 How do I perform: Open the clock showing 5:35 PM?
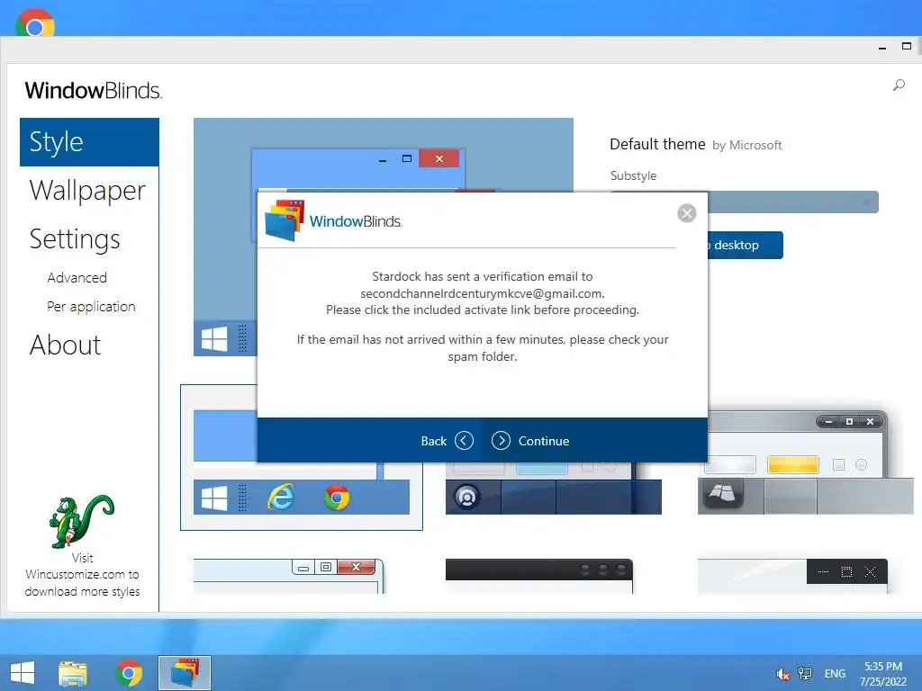tap(882, 674)
